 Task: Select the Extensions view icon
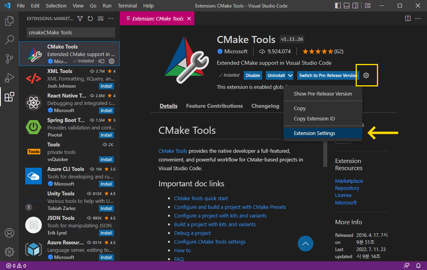coord(9,97)
